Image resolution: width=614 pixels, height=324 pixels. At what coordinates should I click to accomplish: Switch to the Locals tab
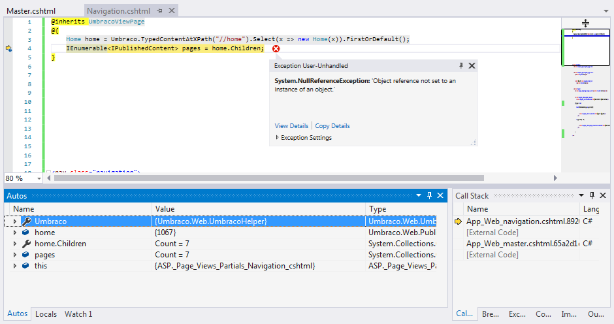point(46,314)
